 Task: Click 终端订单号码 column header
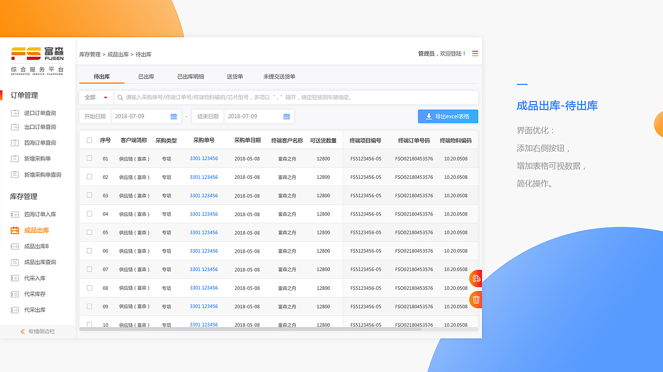click(x=414, y=141)
